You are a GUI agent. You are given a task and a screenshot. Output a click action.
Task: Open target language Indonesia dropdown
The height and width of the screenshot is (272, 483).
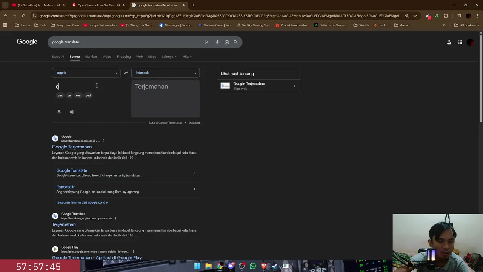tap(165, 73)
